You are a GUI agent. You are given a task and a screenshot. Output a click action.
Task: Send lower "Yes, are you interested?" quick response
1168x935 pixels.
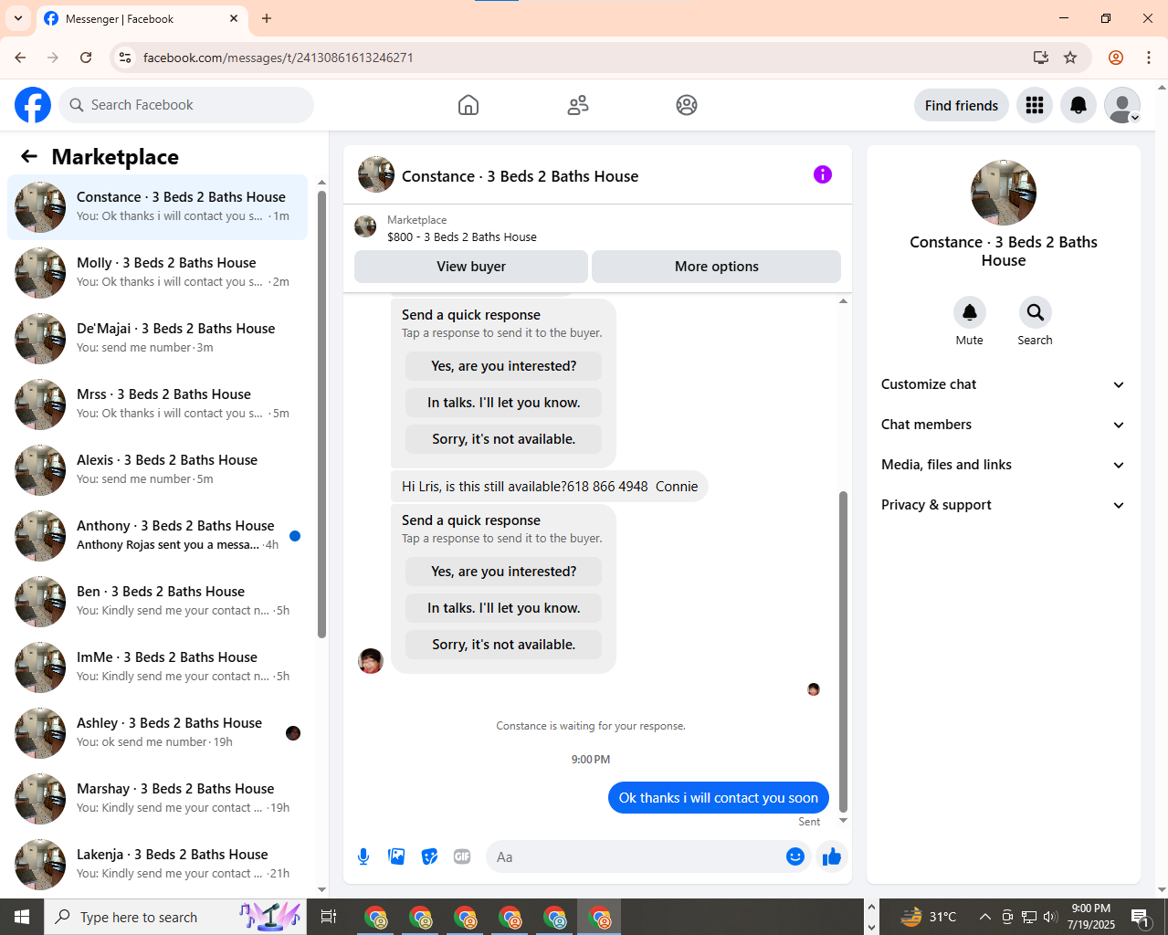[x=504, y=572]
